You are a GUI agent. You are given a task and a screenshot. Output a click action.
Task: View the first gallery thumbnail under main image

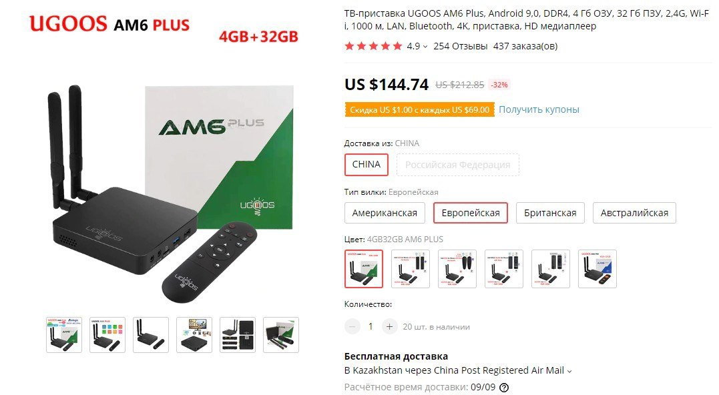[x=64, y=335]
